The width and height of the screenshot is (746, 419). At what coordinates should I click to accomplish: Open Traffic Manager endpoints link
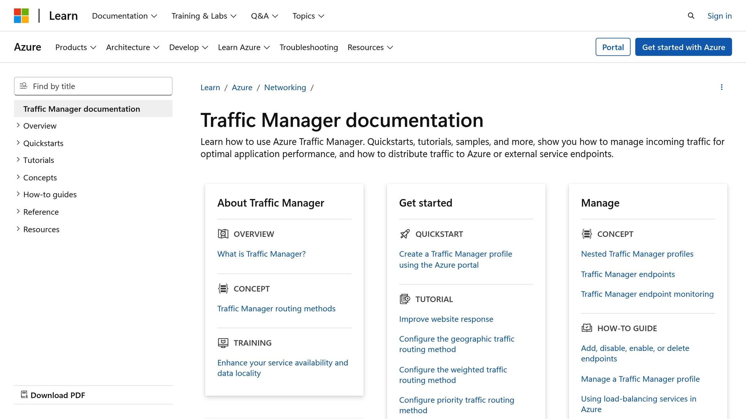pos(628,274)
